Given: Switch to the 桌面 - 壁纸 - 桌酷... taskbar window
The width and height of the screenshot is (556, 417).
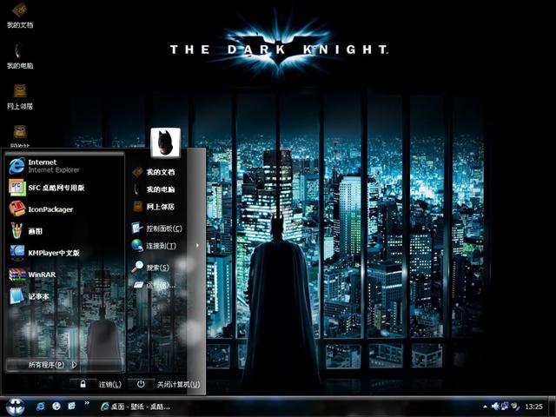Looking at the screenshot, I should click(x=136, y=407).
